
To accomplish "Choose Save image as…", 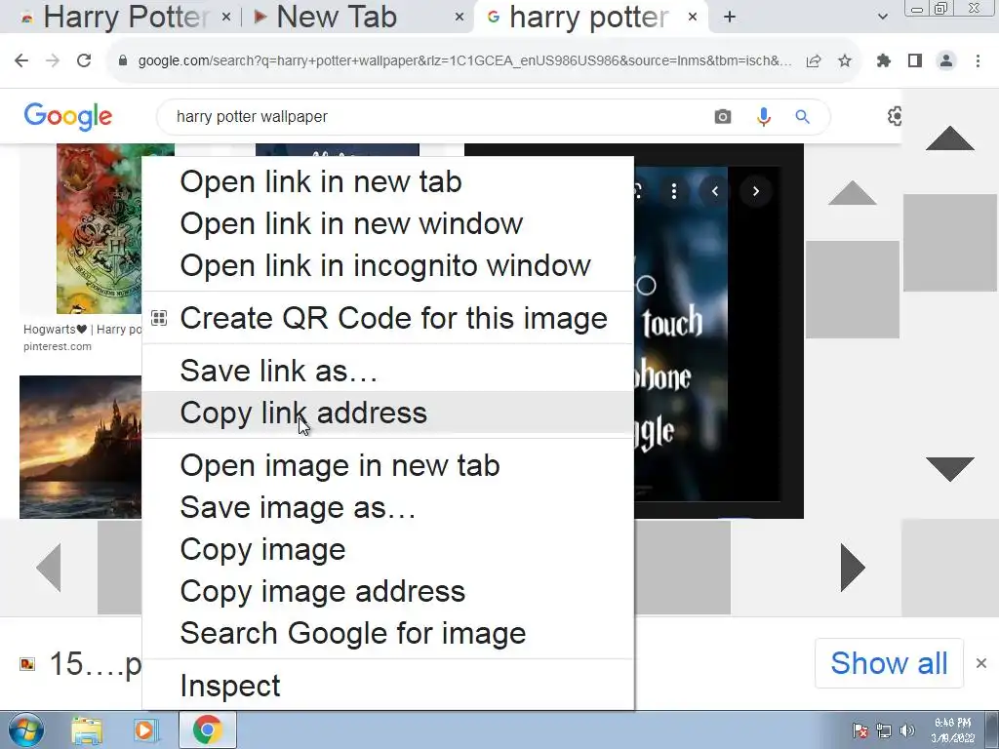I will tap(388, 507).
